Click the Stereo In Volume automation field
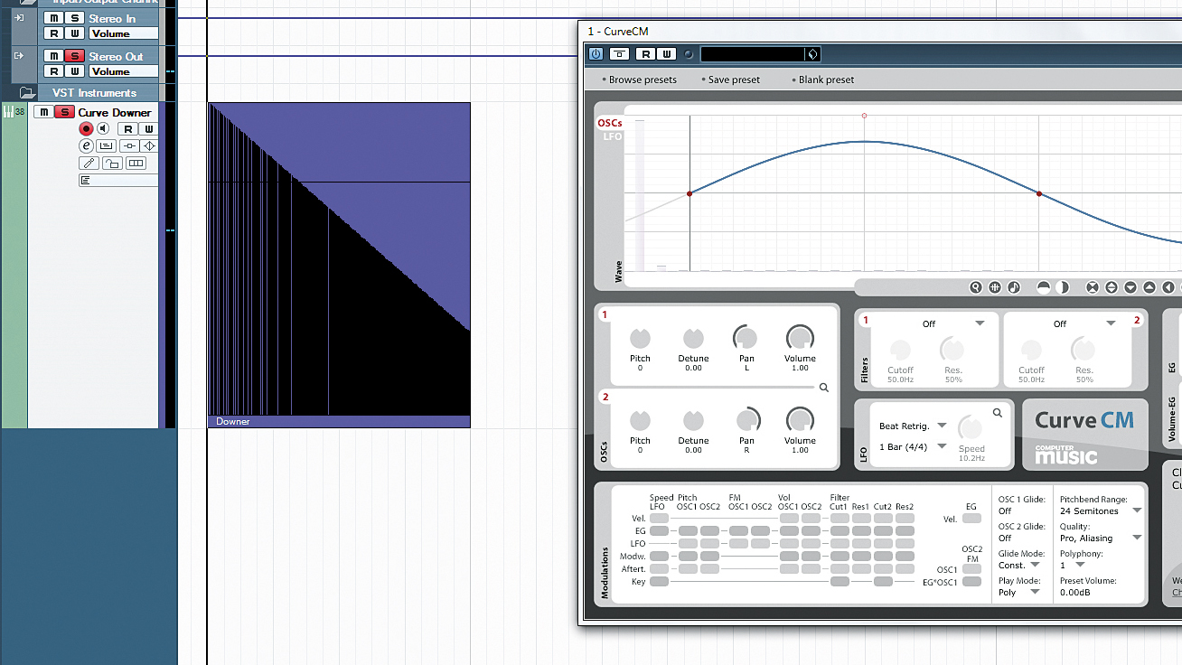Viewport: 1182px width, 665px height. coord(123,33)
